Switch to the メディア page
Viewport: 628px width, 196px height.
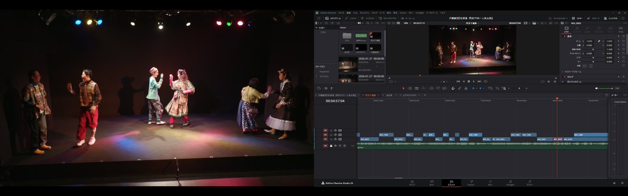(412, 183)
